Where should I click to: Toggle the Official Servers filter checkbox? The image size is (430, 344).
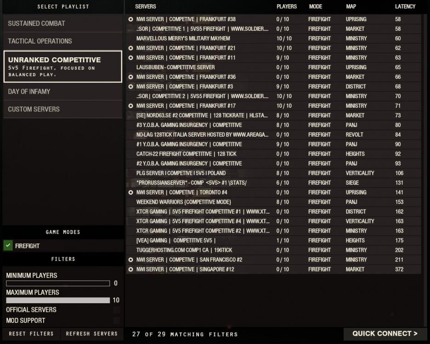(117, 310)
